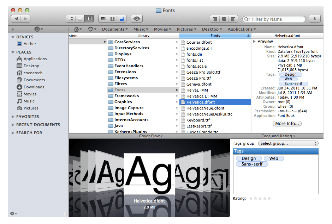
Task: Switch to list view
Action: [x=80, y=19]
